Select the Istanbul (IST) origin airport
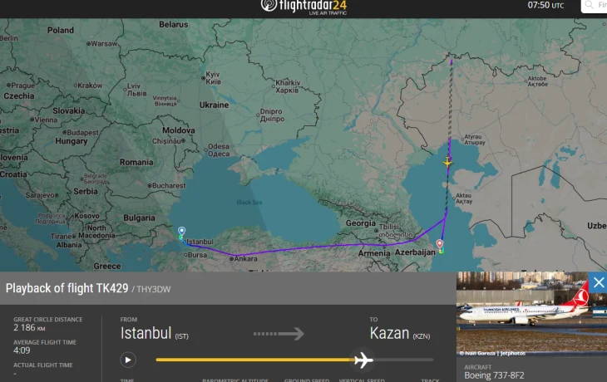The height and width of the screenshot is (382, 607). pyautogui.click(x=154, y=333)
